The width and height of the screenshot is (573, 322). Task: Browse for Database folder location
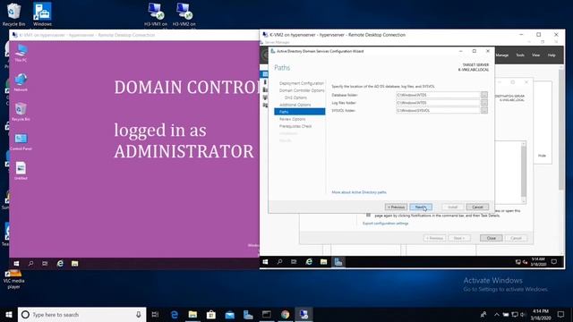483,95
